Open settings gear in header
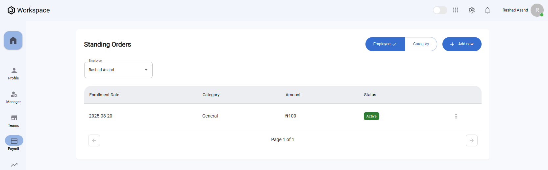Image resolution: width=548 pixels, height=170 pixels. [472, 10]
